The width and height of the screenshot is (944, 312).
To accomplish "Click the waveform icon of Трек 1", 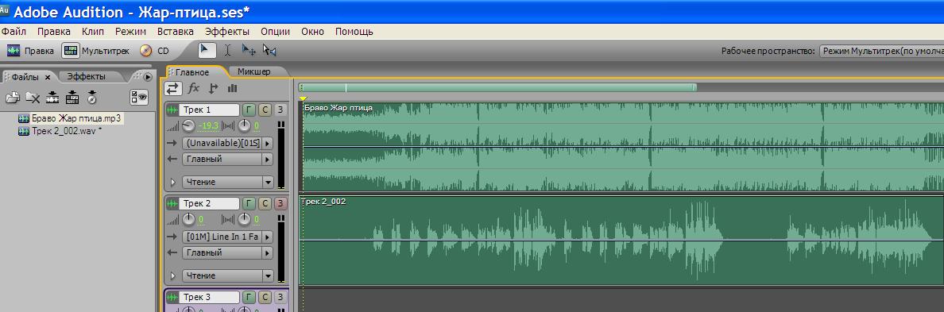I will [172, 110].
